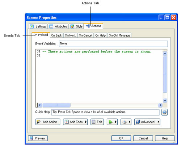181x147 pixels.
Task: Select the On Back event tab
Action: (x=56, y=35)
